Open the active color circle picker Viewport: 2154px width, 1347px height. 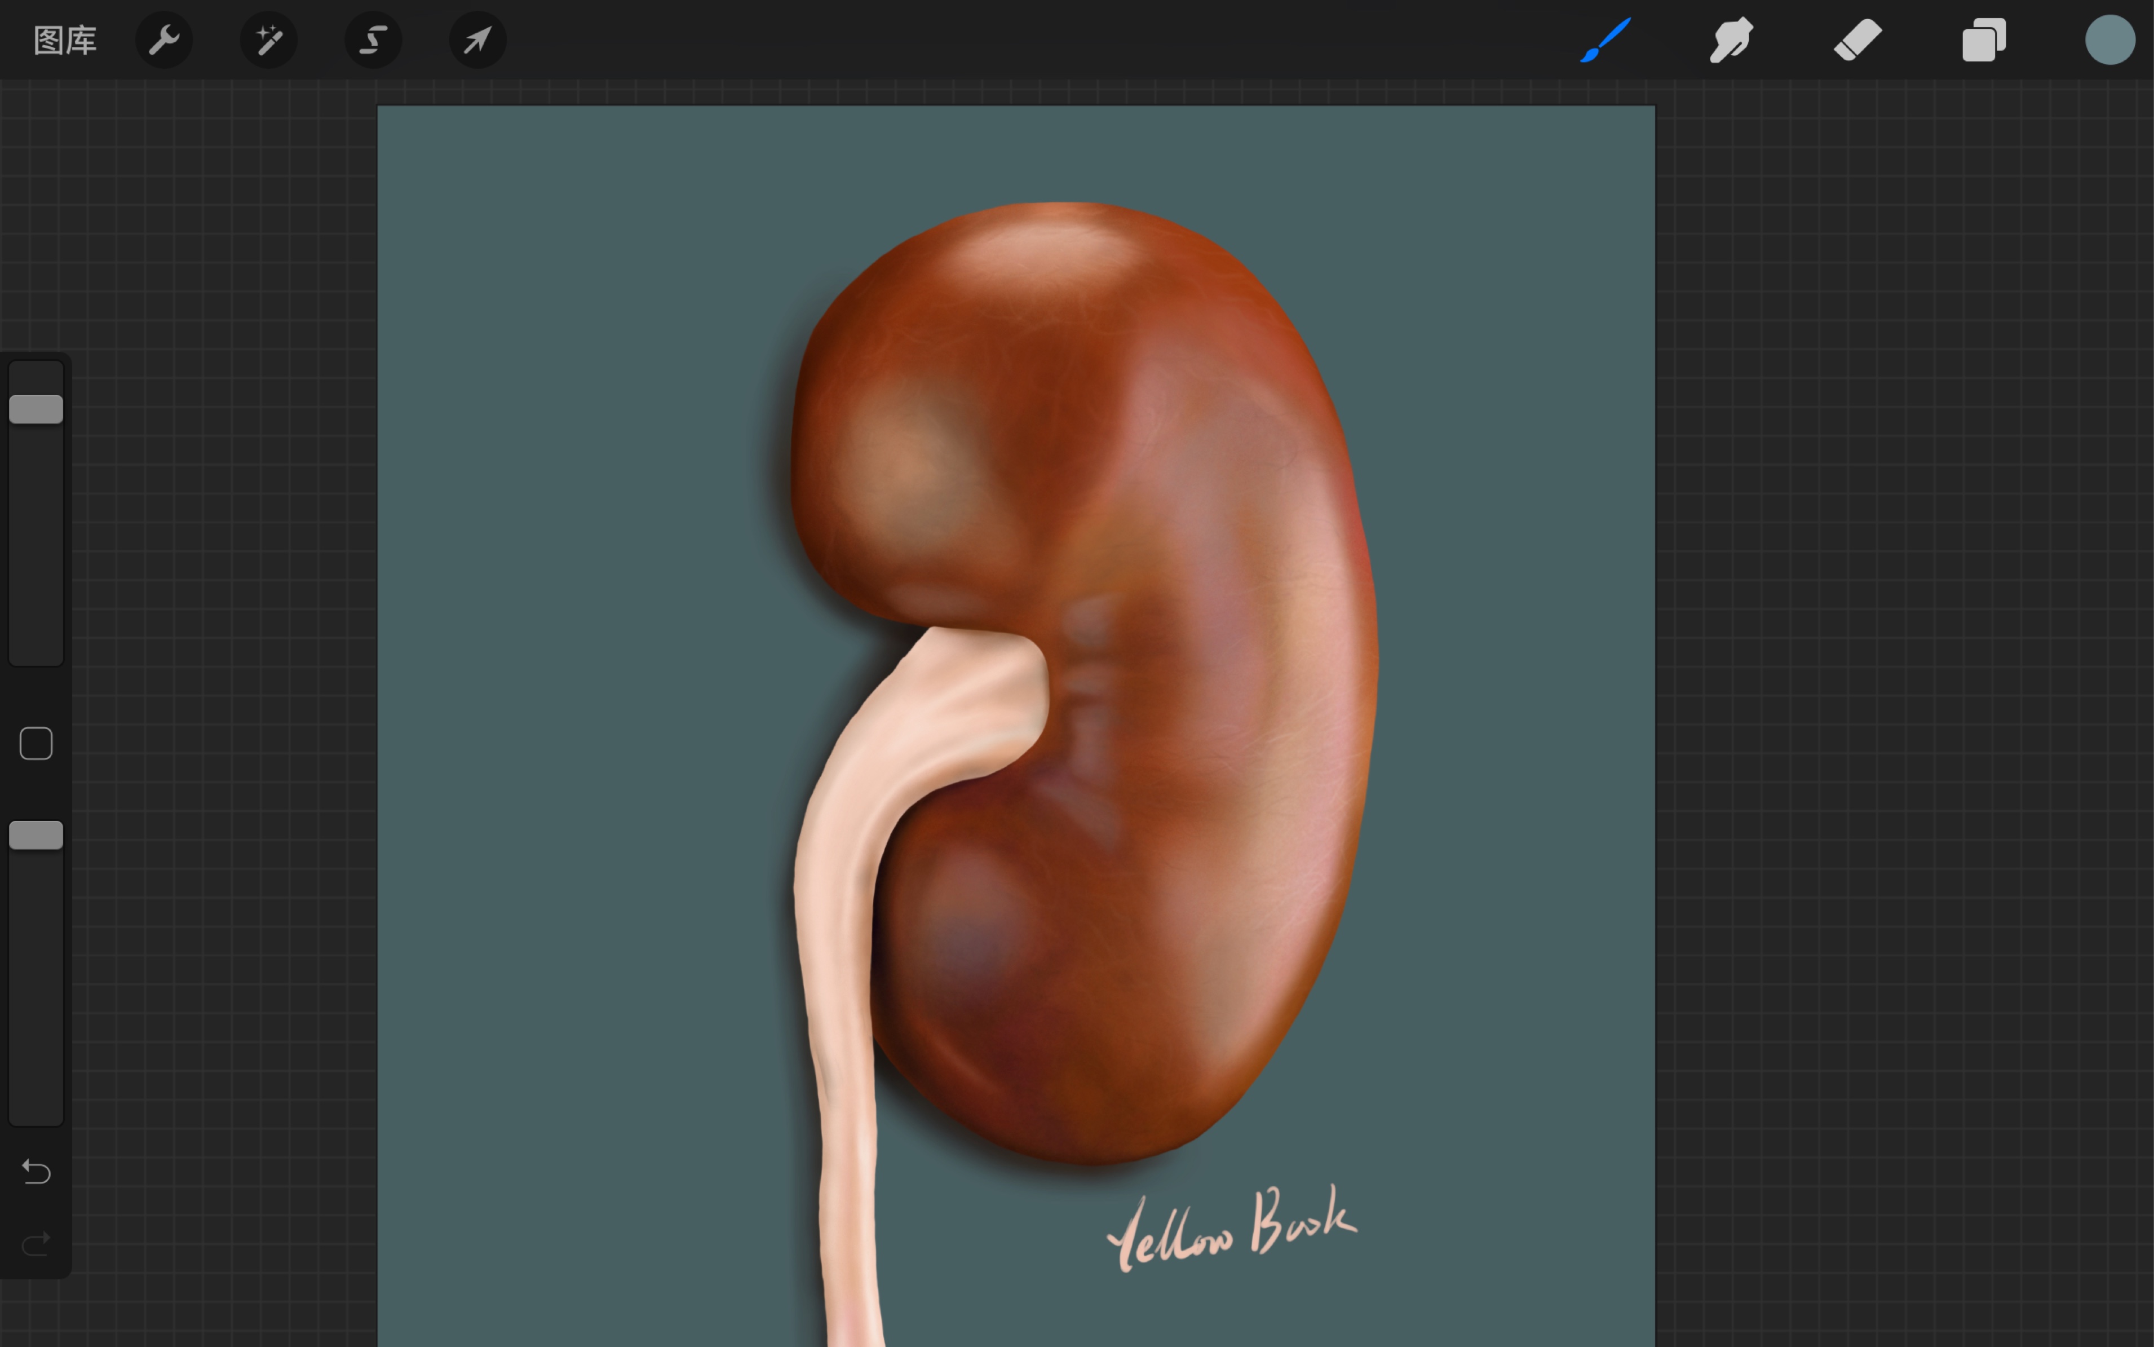pos(2109,40)
